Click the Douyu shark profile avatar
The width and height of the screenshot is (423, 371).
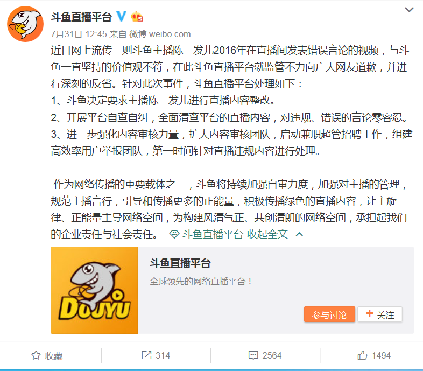[25, 24]
